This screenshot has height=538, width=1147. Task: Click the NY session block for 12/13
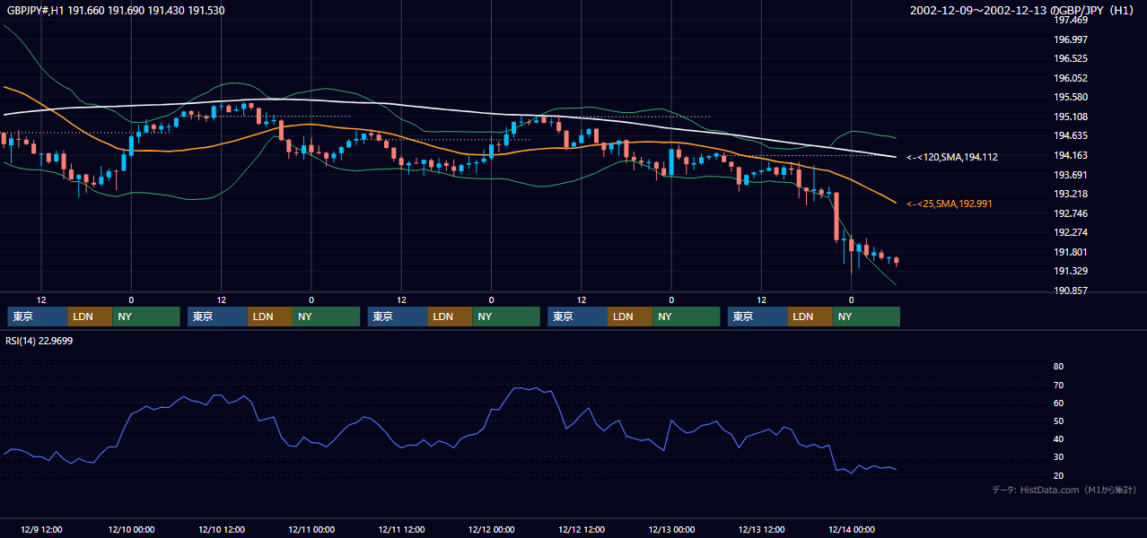[x=867, y=317]
